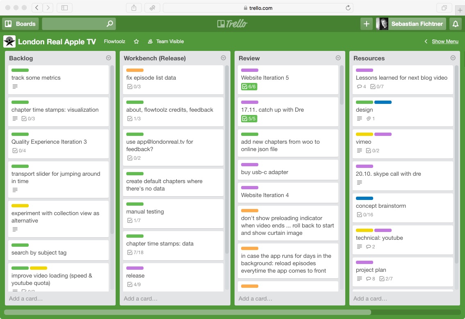Click checklist 1/7 badge on manual testing

(134, 220)
